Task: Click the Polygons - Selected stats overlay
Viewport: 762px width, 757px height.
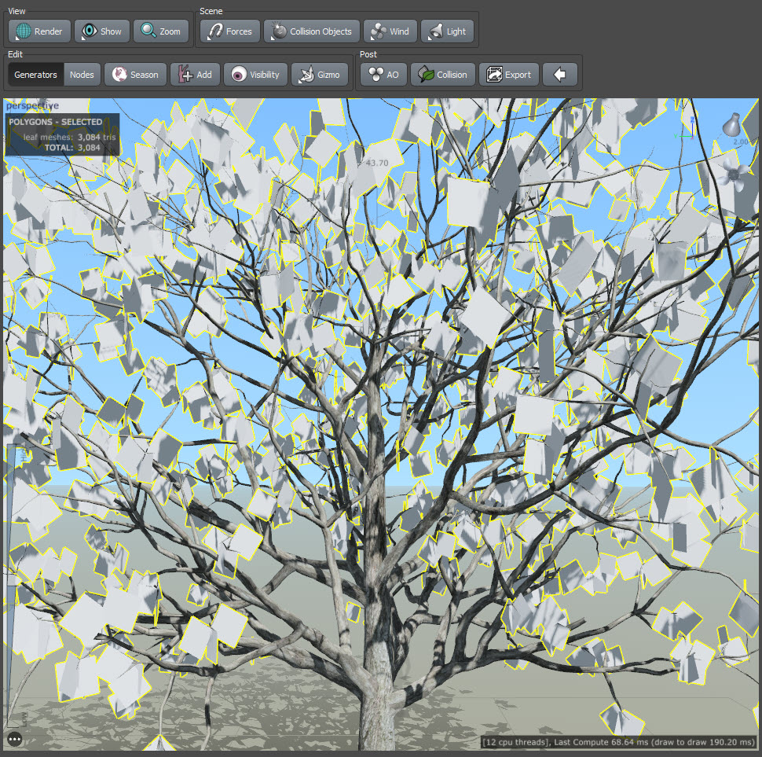Action: [x=62, y=134]
